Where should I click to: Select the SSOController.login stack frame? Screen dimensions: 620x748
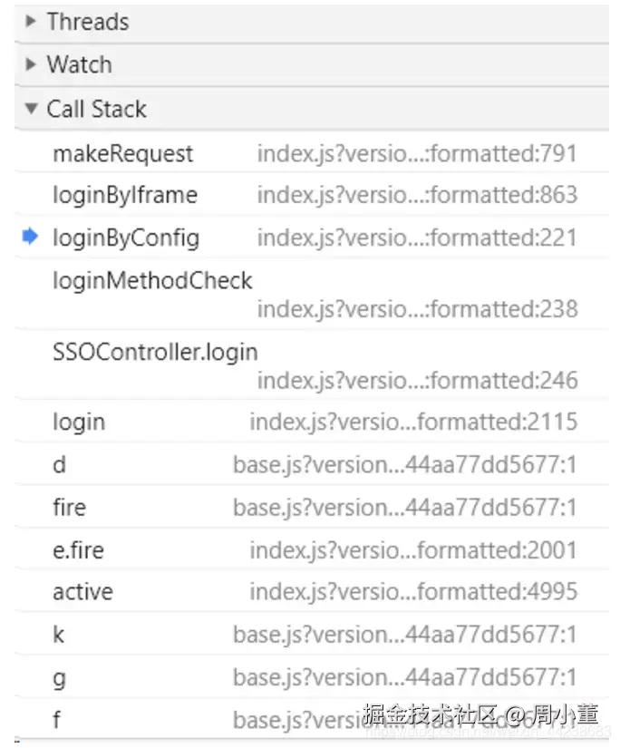155,352
